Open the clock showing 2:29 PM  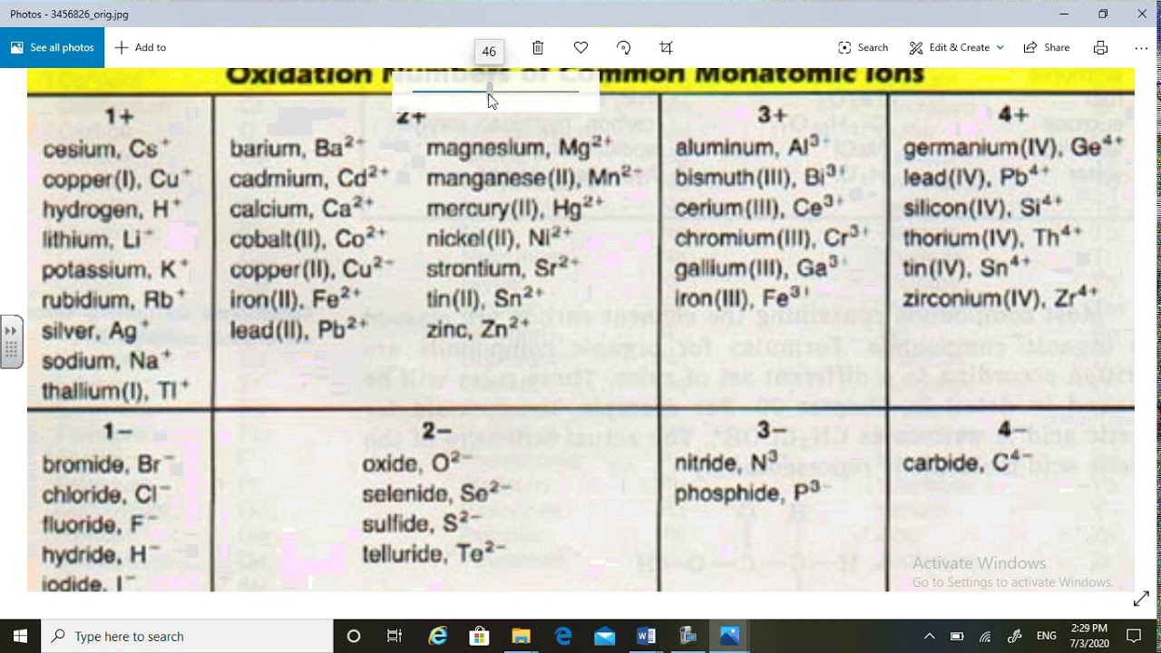[x=1088, y=636]
